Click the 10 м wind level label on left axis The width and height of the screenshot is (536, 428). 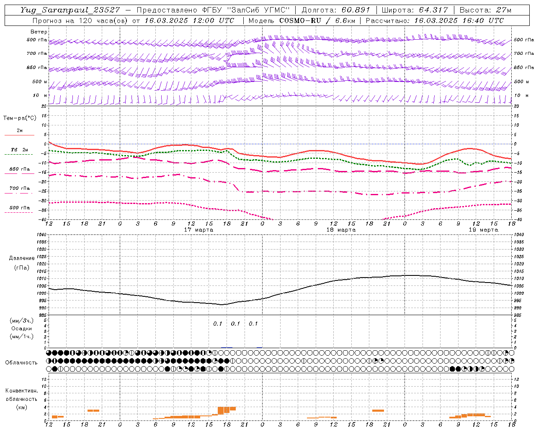[x=40, y=95]
